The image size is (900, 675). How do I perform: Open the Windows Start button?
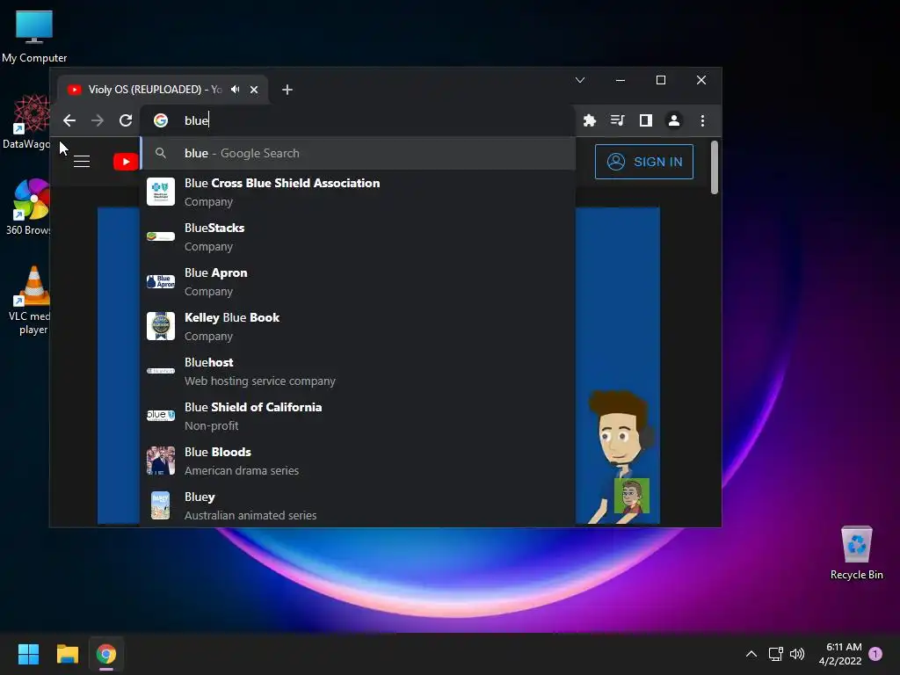pyautogui.click(x=29, y=654)
